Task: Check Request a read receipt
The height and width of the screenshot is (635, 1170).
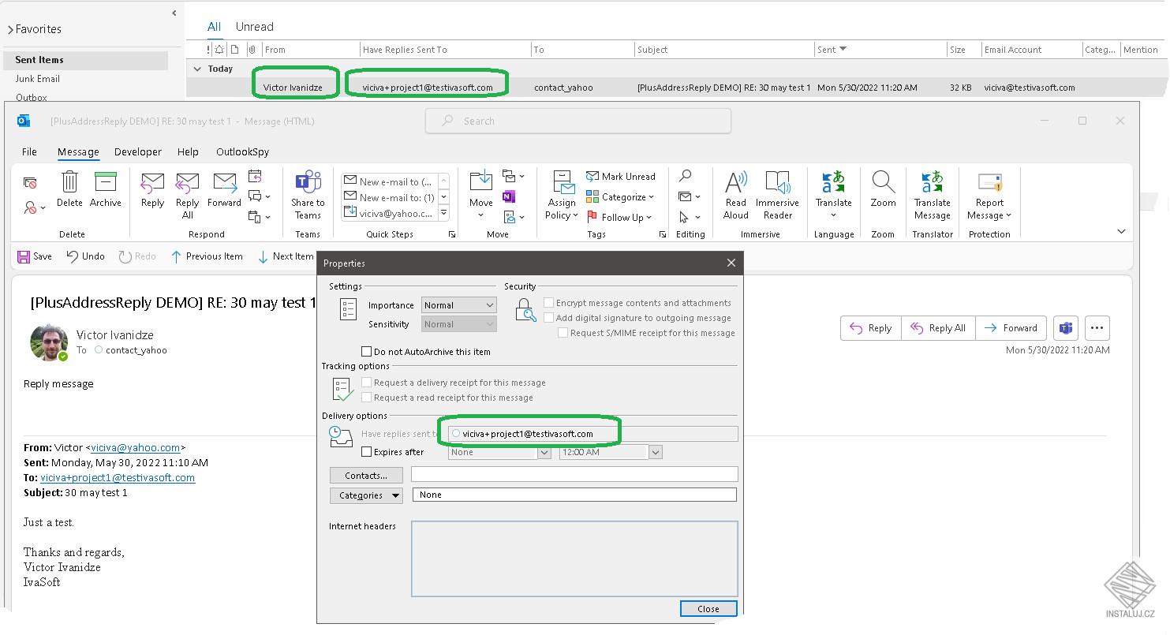Action: pos(366,398)
